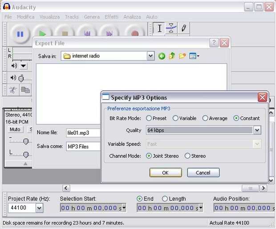Select the Draw pencil tool
The image size is (276, 229).
click(x=183, y=28)
